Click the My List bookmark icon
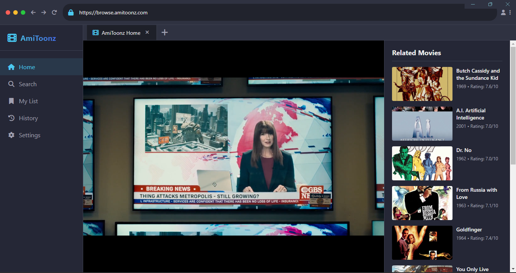 tap(11, 101)
